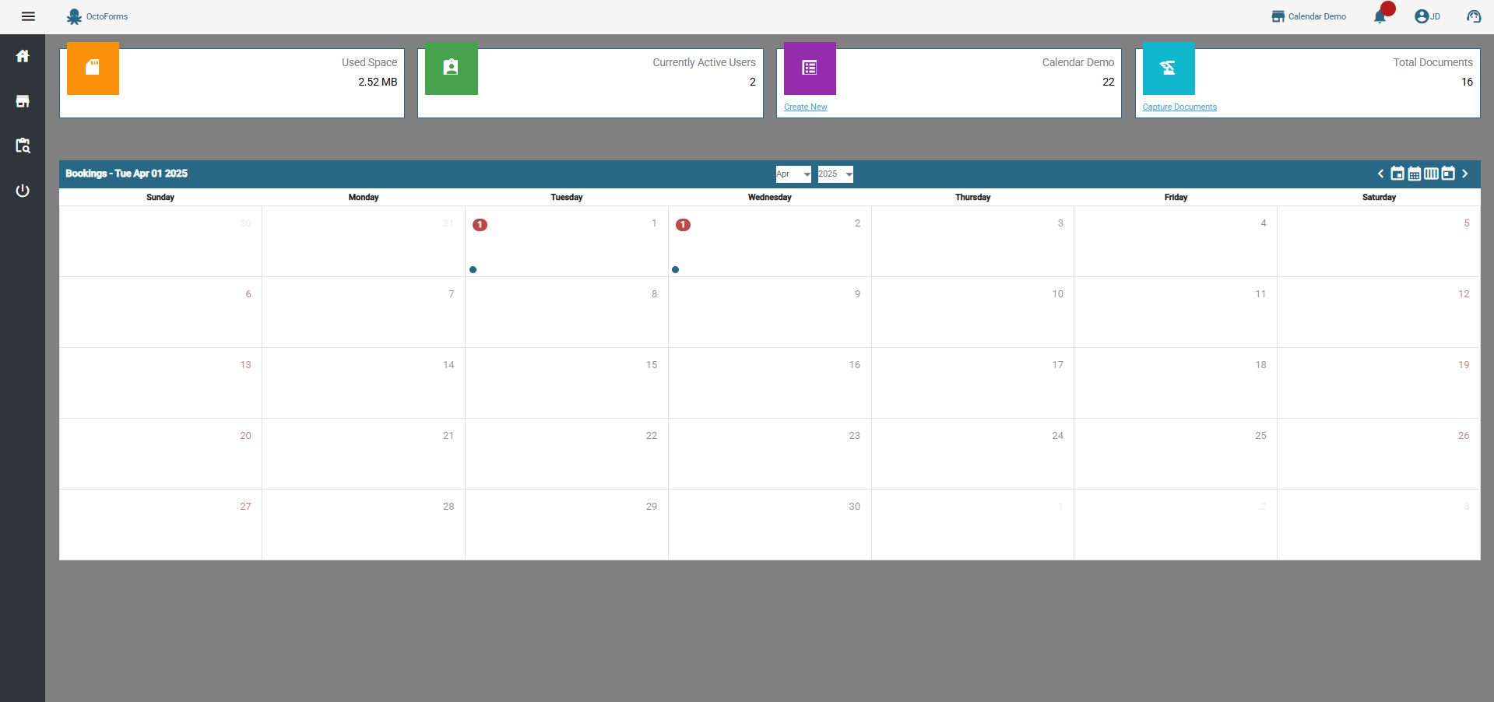Open the hamburger menu

coord(28,16)
